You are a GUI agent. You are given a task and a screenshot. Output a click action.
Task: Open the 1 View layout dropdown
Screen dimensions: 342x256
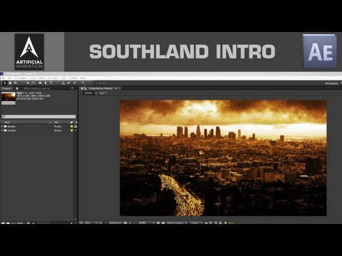(196, 223)
